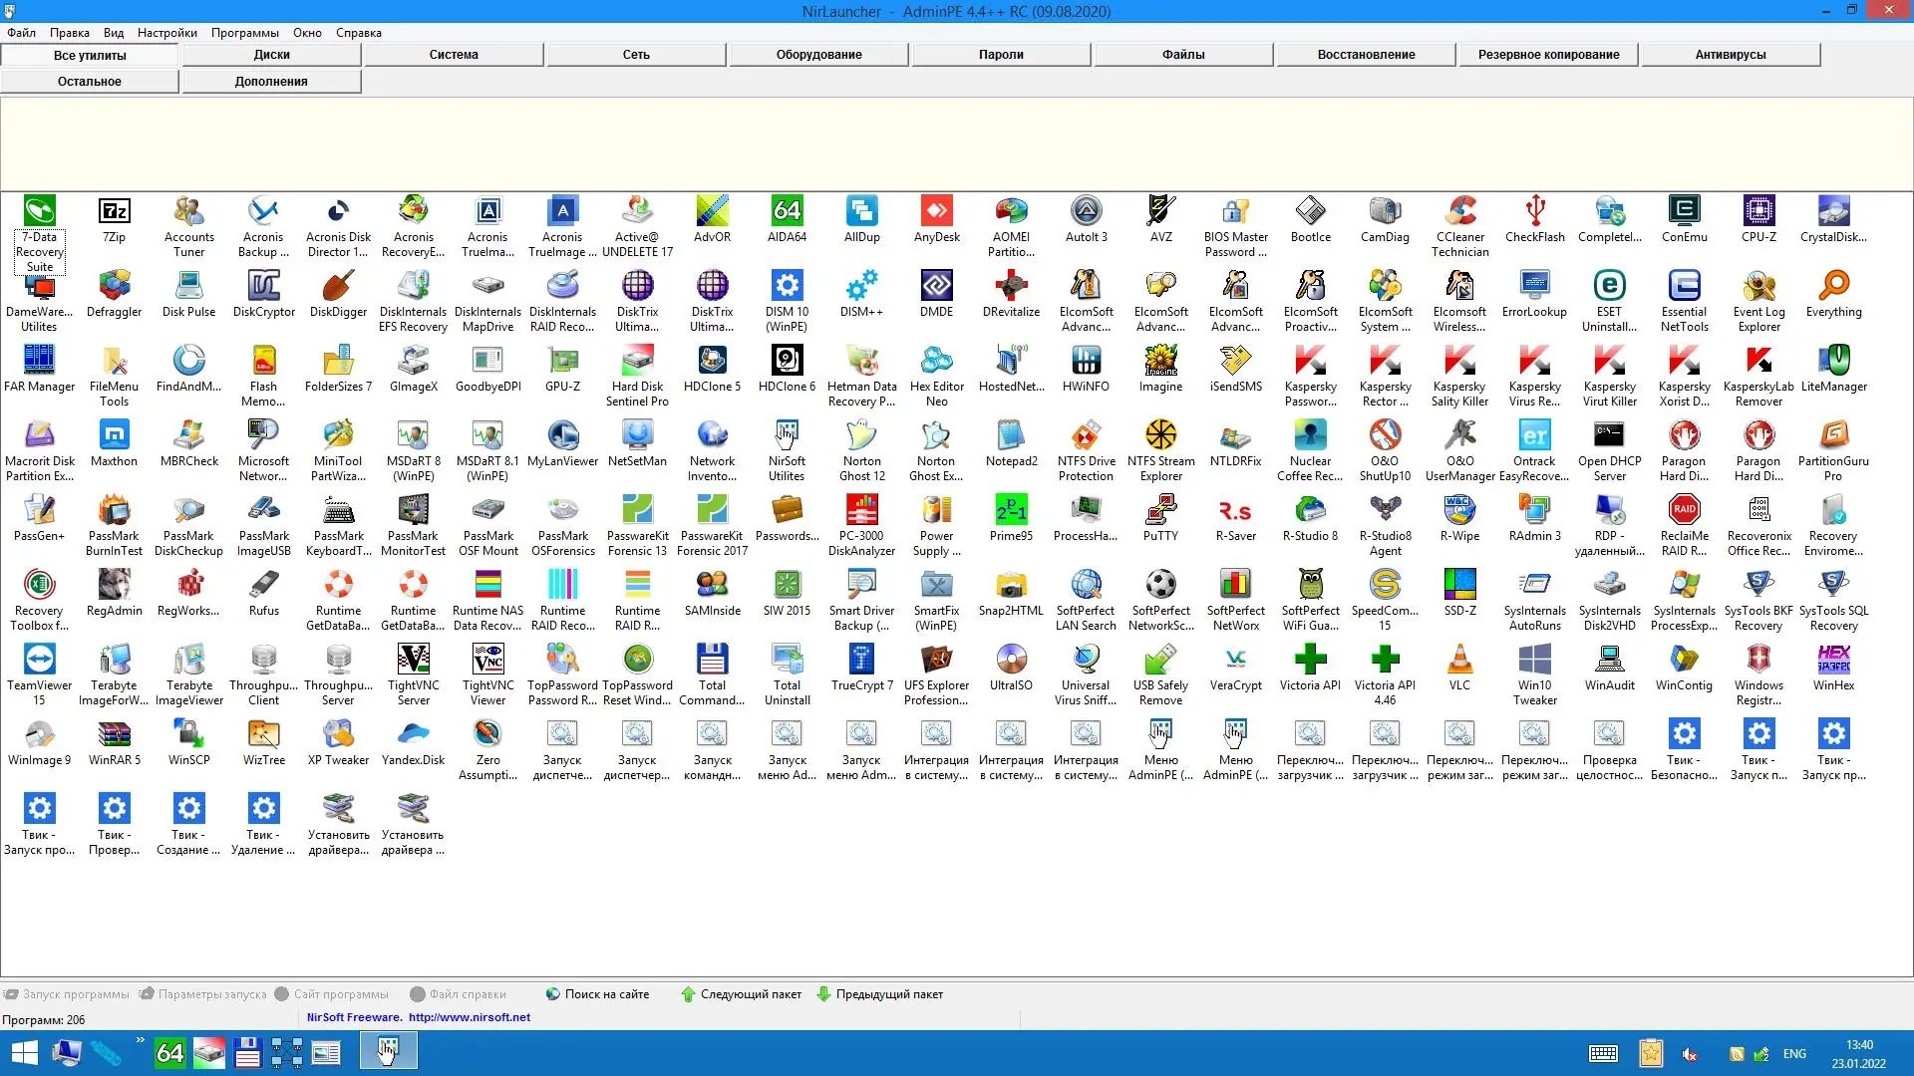The image size is (1914, 1076).
Task: Click the CPU-Z icon
Action: coord(1758,212)
